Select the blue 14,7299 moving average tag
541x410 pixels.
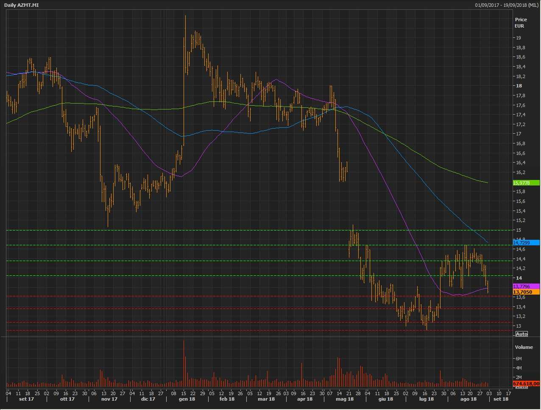click(x=526, y=243)
